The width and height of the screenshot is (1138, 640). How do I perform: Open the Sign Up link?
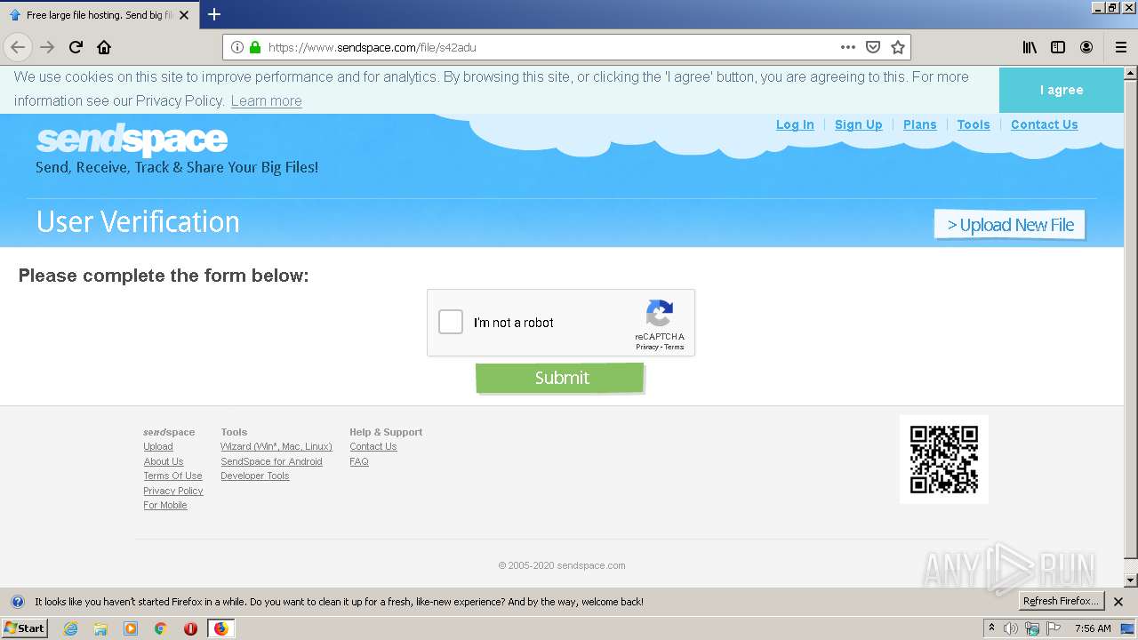[858, 124]
